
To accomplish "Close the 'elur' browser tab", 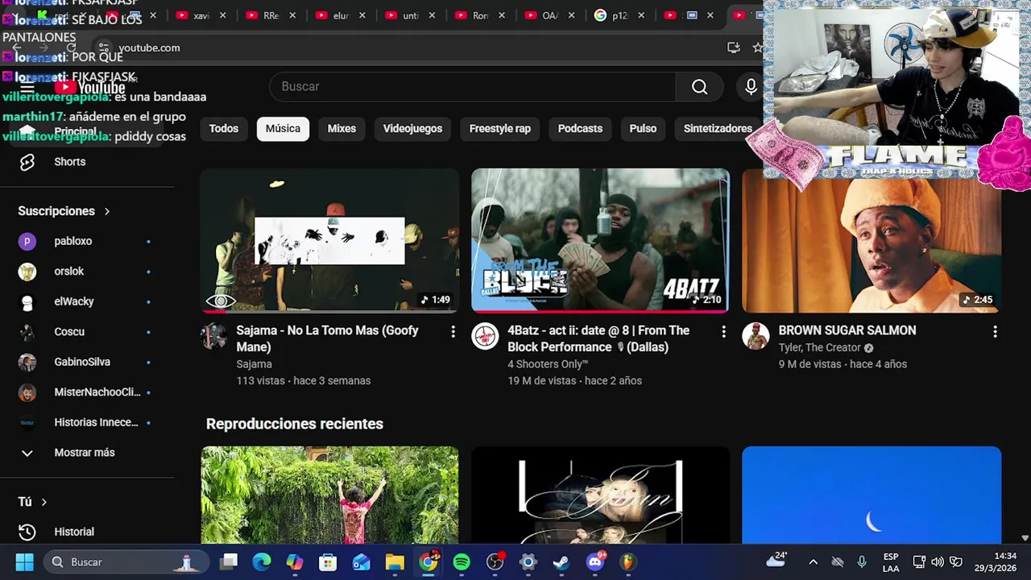I will click(x=362, y=15).
